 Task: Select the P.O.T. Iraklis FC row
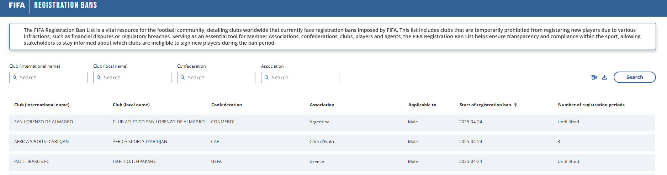[32, 162]
